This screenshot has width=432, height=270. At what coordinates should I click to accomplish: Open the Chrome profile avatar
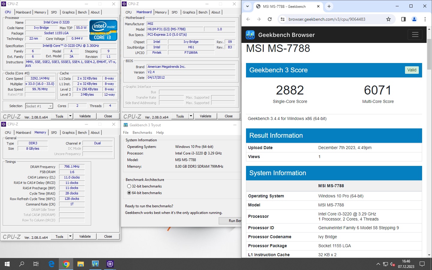[414, 19]
